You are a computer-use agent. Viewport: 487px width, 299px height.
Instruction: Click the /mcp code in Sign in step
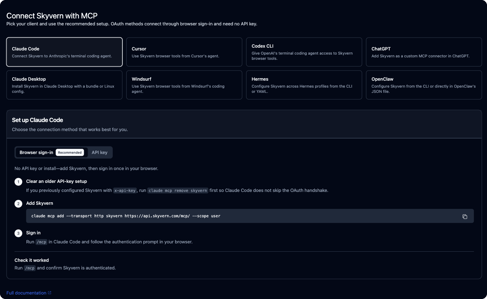click(41, 242)
